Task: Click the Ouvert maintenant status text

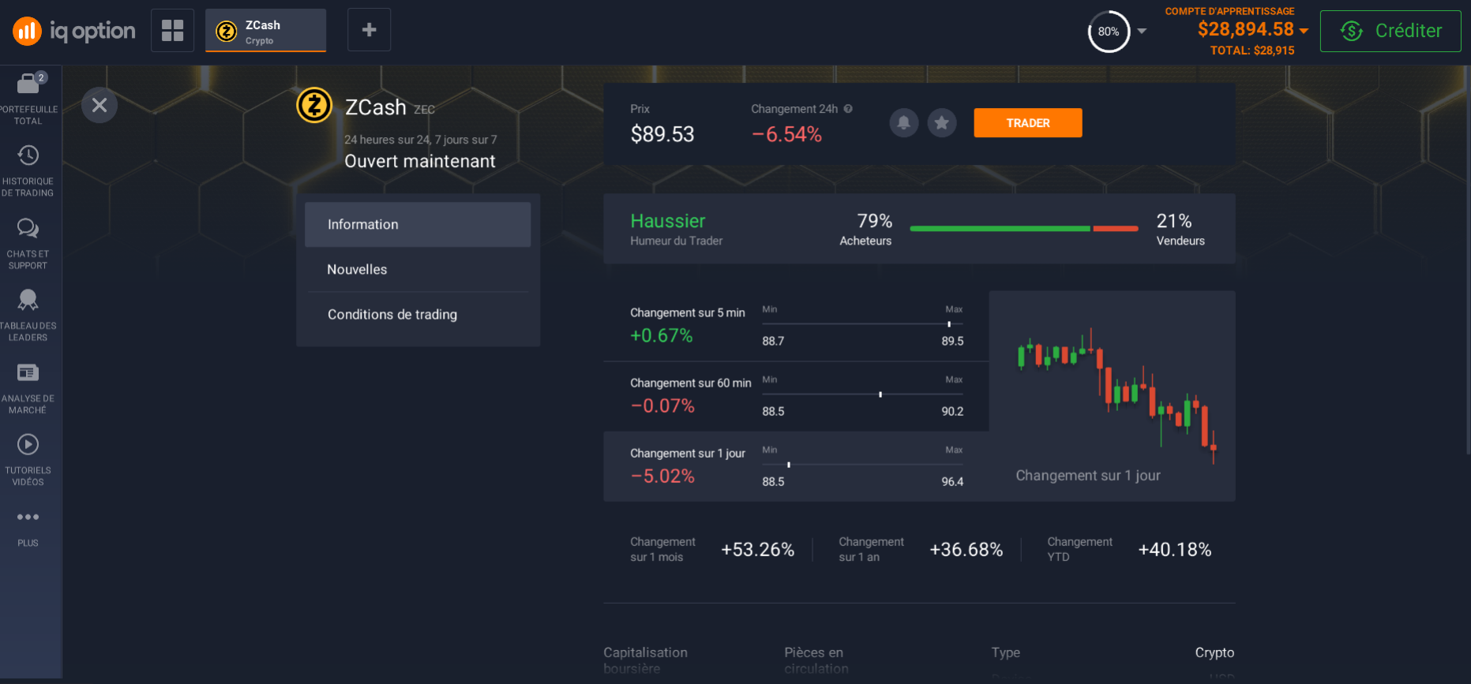Action: tap(420, 162)
